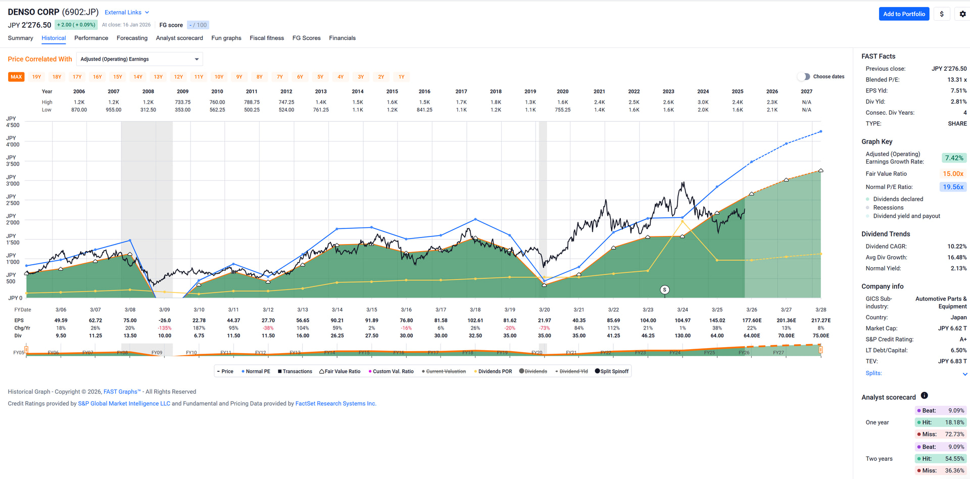Select the 10Y time range button
This screenshot has width=970, height=479.
(219, 77)
